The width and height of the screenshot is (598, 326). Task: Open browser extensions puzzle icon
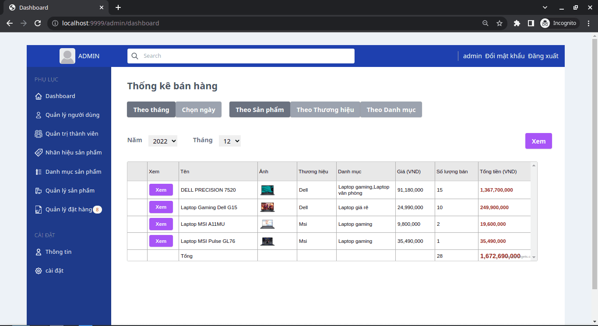(x=517, y=23)
